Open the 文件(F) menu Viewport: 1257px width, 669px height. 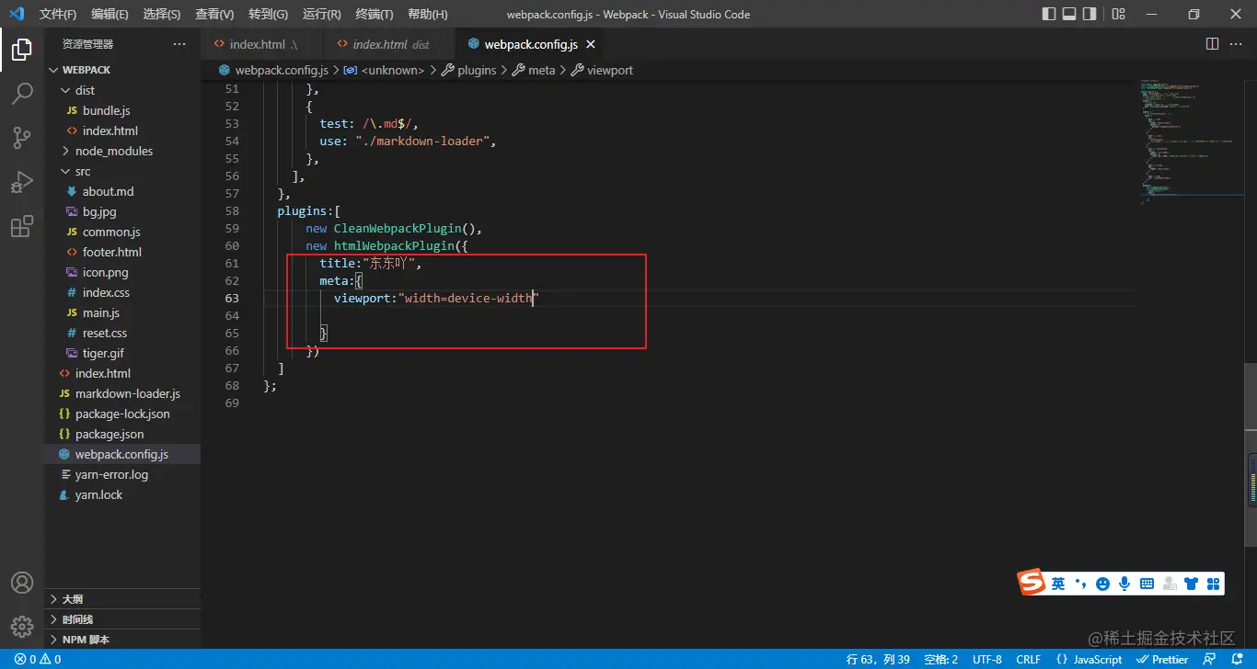point(58,14)
